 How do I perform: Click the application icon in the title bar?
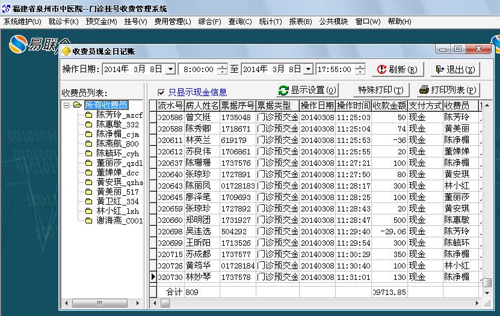6,8
